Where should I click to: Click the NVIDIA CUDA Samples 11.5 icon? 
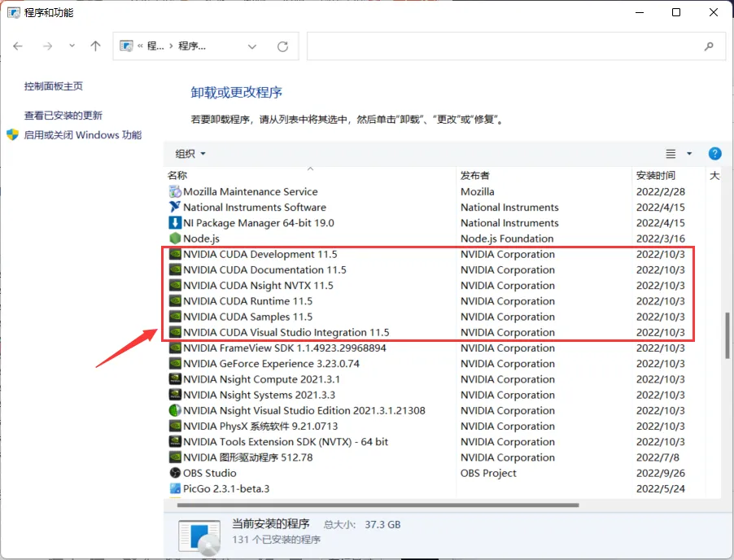(x=175, y=317)
